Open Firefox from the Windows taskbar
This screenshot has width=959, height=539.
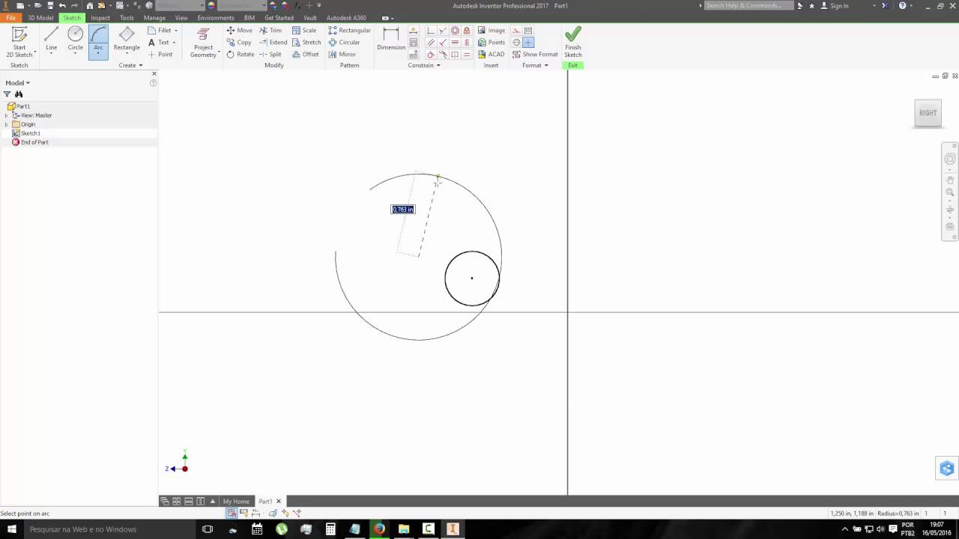[x=379, y=529]
